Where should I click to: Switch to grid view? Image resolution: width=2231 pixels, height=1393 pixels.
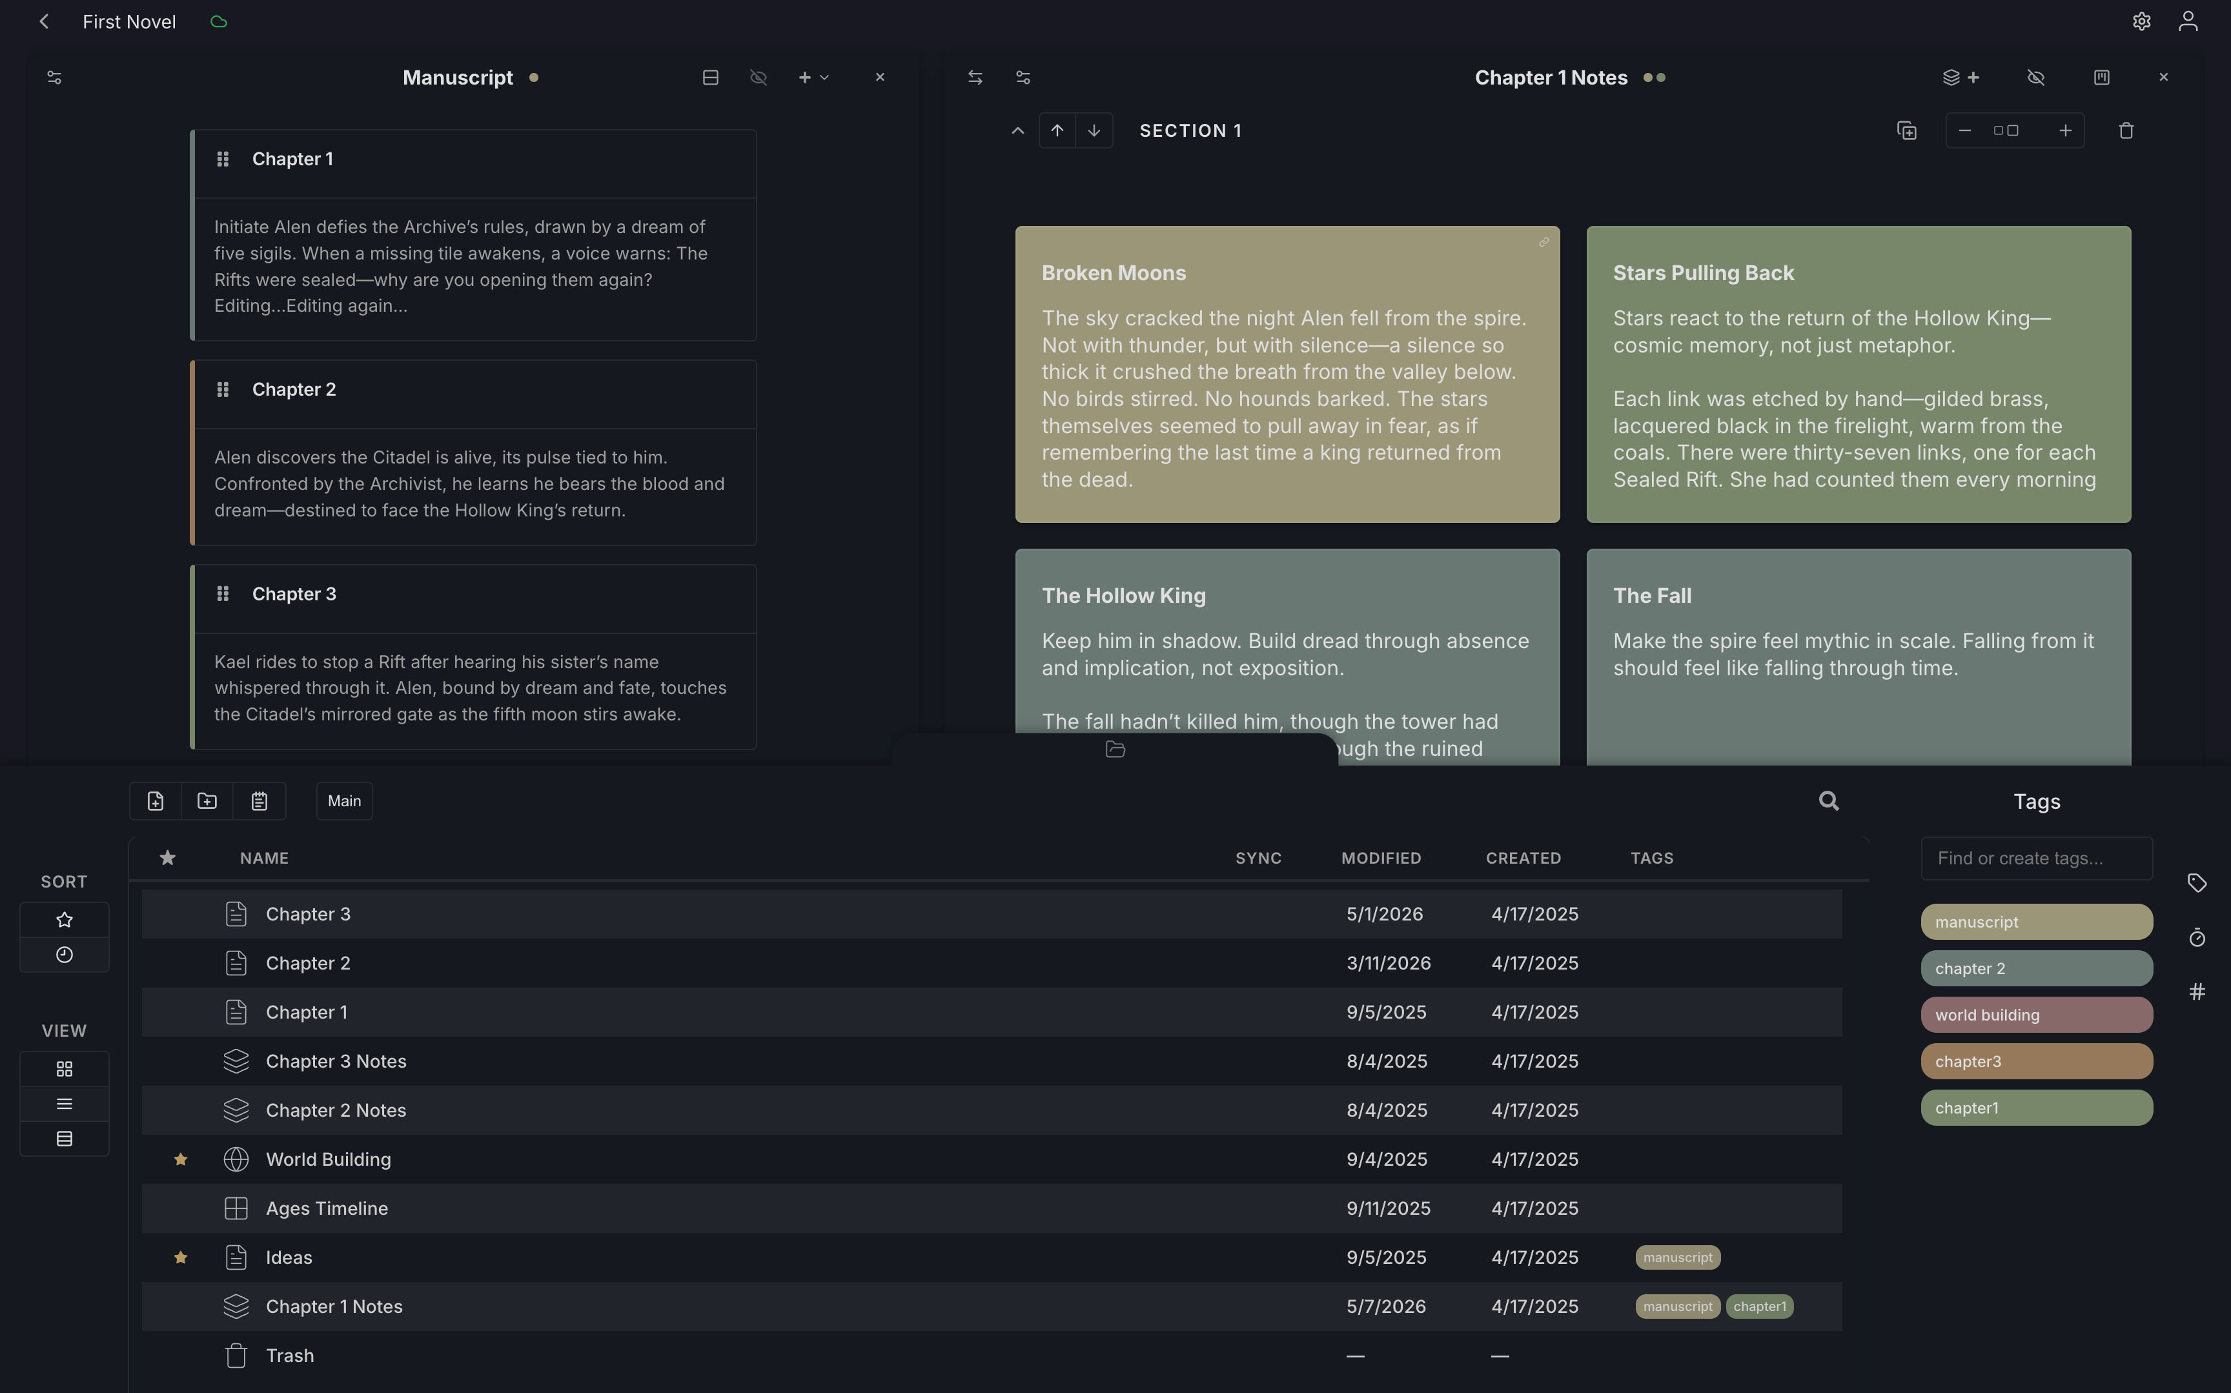pyautogui.click(x=65, y=1069)
